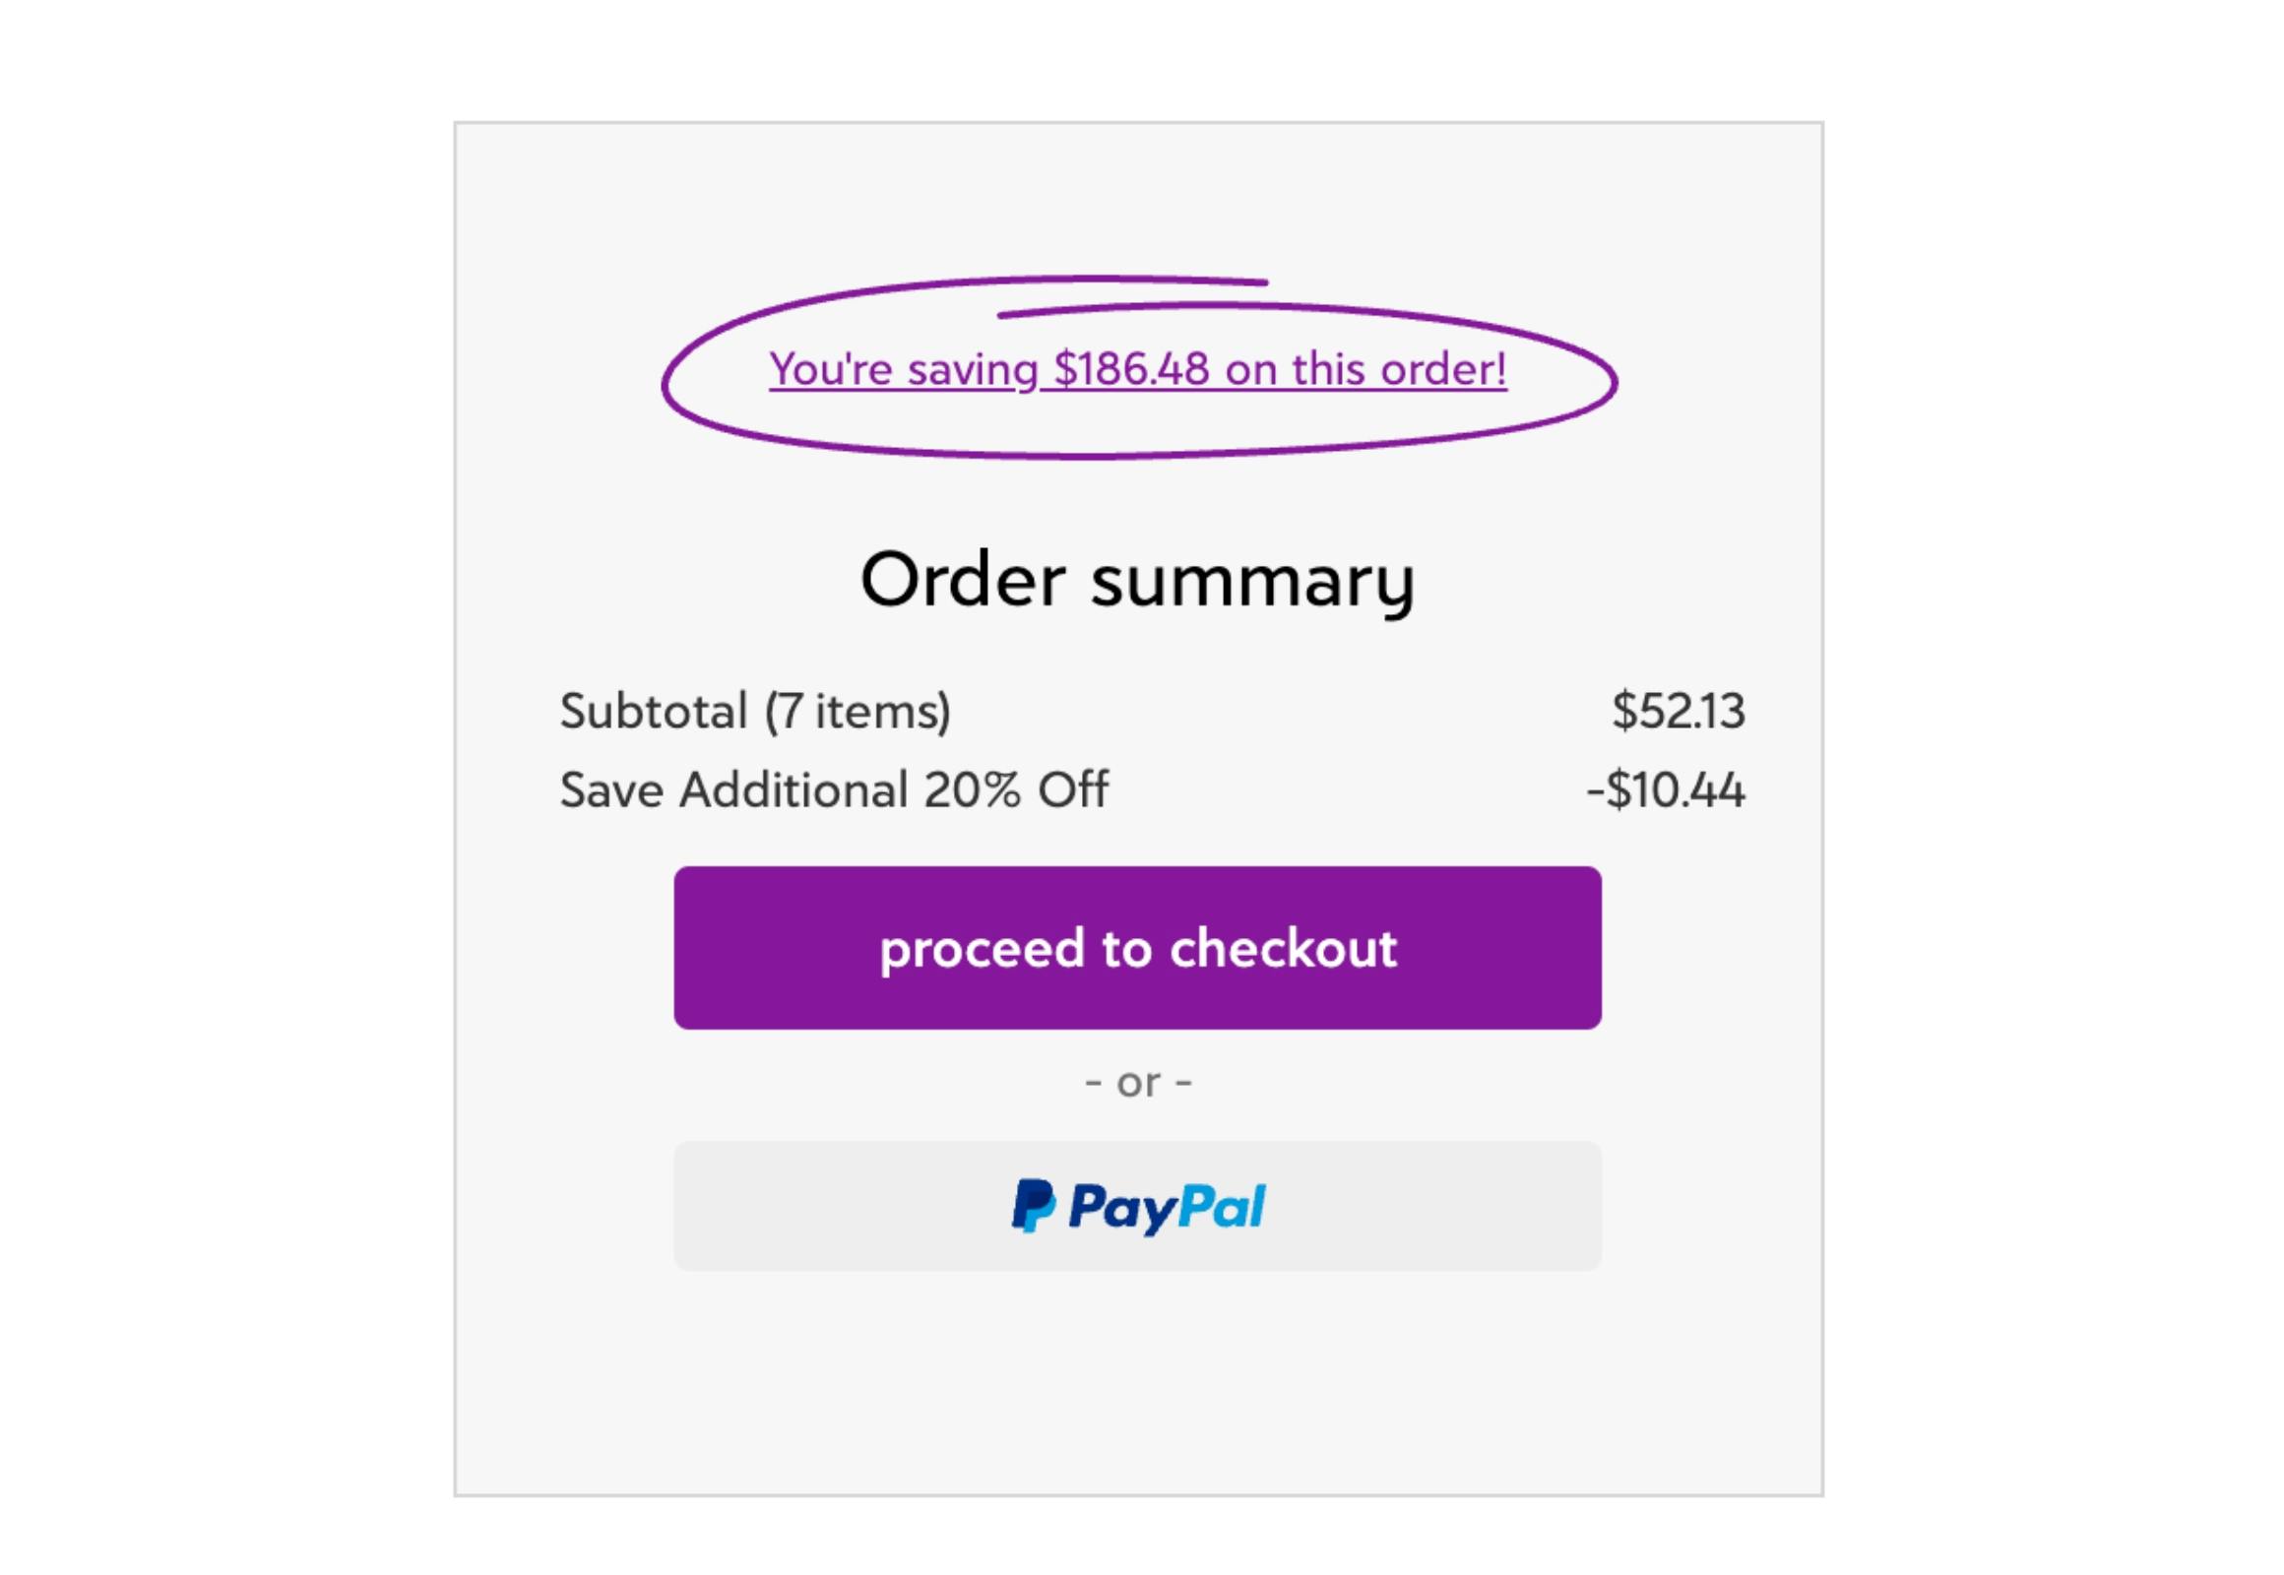The width and height of the screenshot is (2284, 1575).
Task: Click the $52.13 subtotal amount
Action: pos(1678,711)
